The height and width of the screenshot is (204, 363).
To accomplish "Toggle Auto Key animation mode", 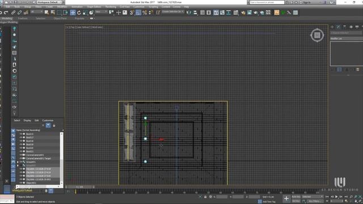I will click(x=296, y=197).
